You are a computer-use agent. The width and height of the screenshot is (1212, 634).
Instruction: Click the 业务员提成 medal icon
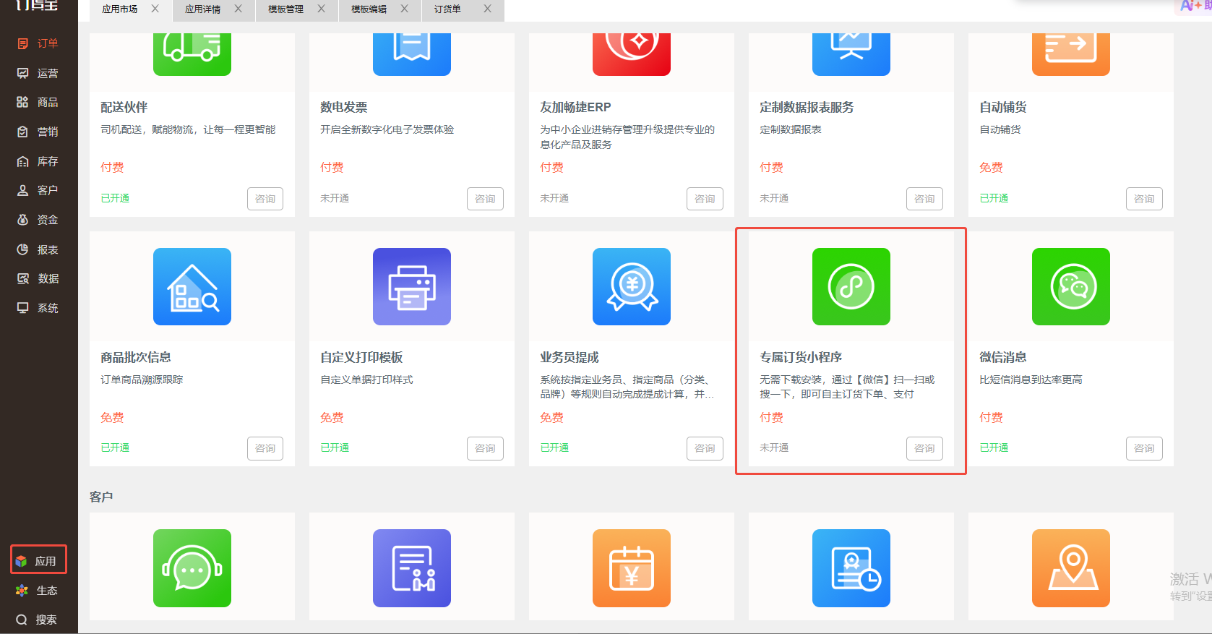pos(632,286)
